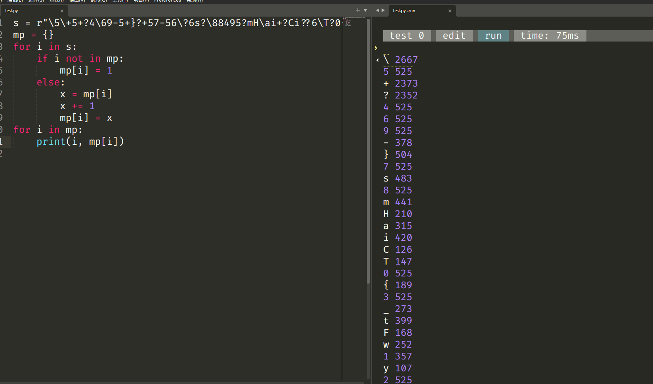Click the 'H 210' output line
The height and width of the screenshot is (384, 653).
(397, 214)
